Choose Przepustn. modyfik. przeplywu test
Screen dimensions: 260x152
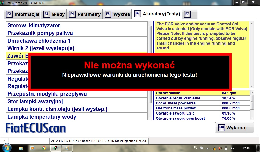click(x=77, y=94)
